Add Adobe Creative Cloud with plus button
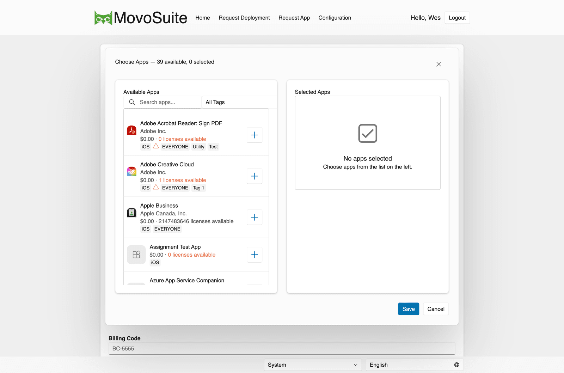564x373 pixels. pos(255,176)
